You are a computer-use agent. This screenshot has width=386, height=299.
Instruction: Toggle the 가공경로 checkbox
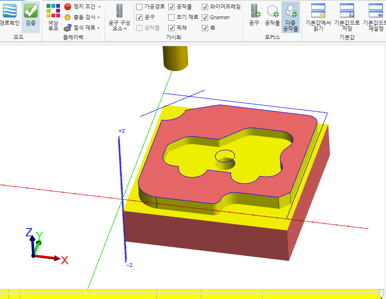click(140, 7)
